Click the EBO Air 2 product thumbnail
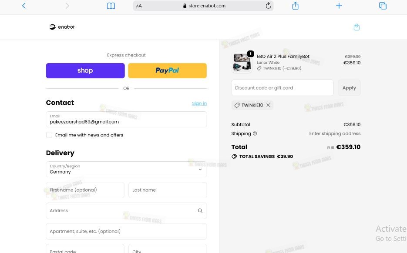Screen dimensions: 407x253 [x=242, y=62]
